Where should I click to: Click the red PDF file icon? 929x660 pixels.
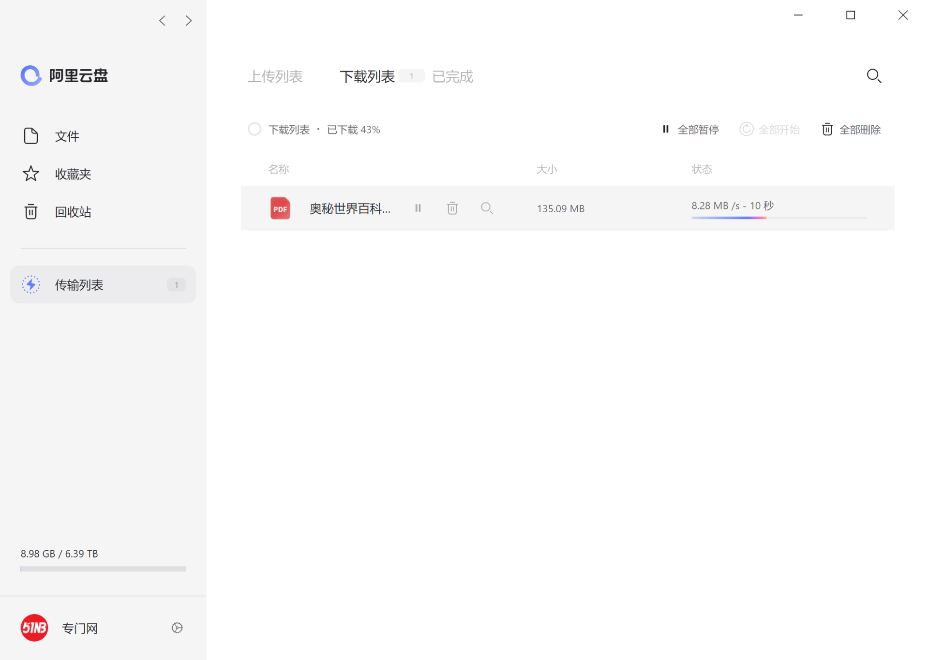click(280, 208)
